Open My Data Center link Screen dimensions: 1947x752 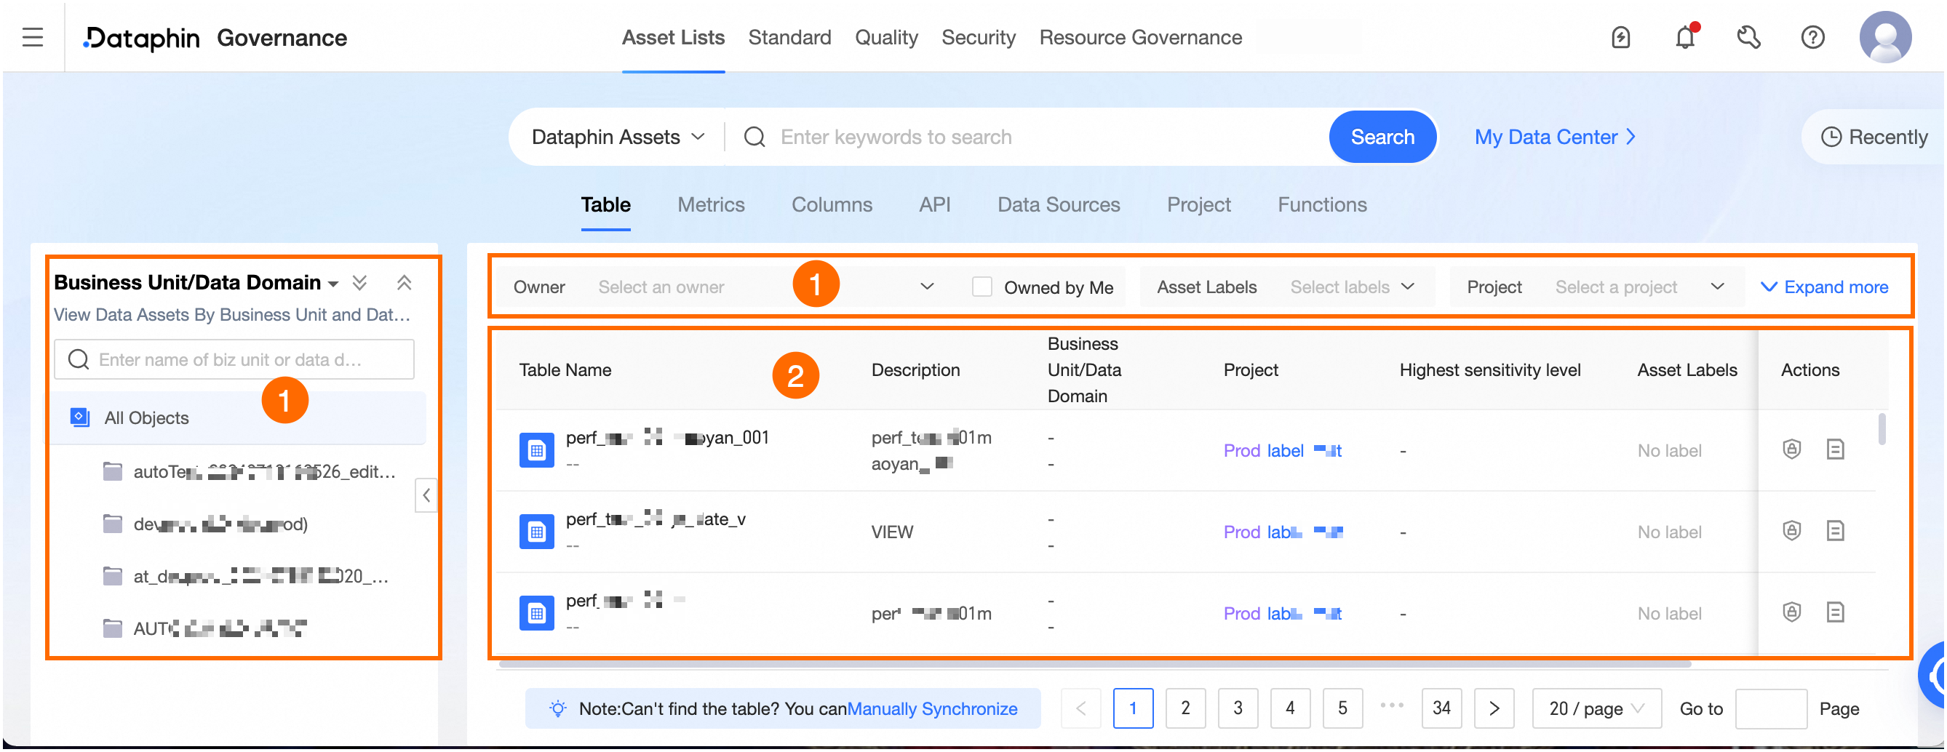[1556, 137]
